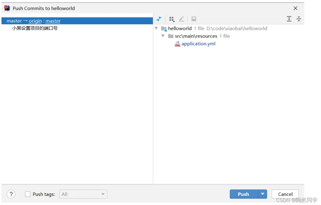Select commit 小黑设置项目的端口号
321x205 pixels.
pyautogui.click(x=35, y=28)
